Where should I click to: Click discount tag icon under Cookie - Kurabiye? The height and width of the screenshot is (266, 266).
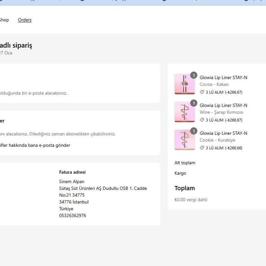coord(202,148)
